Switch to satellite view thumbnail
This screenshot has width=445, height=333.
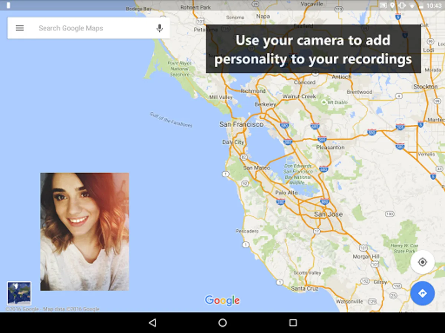(19, 293)
